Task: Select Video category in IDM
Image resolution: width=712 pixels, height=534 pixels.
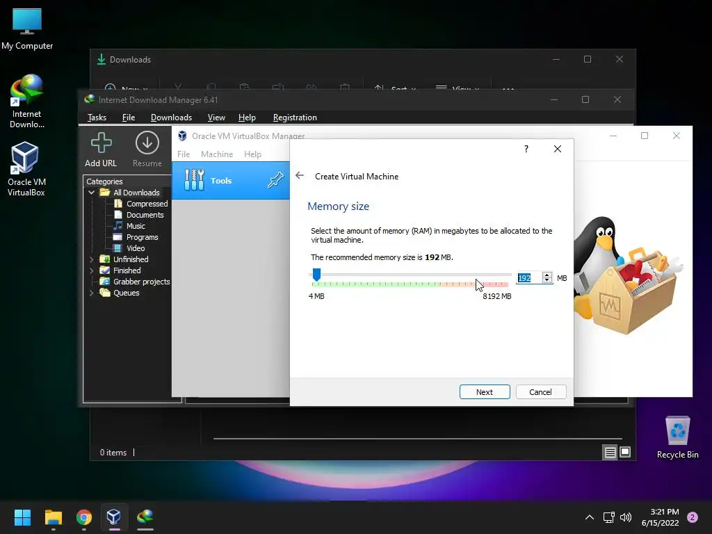Action: click(136, 248)
